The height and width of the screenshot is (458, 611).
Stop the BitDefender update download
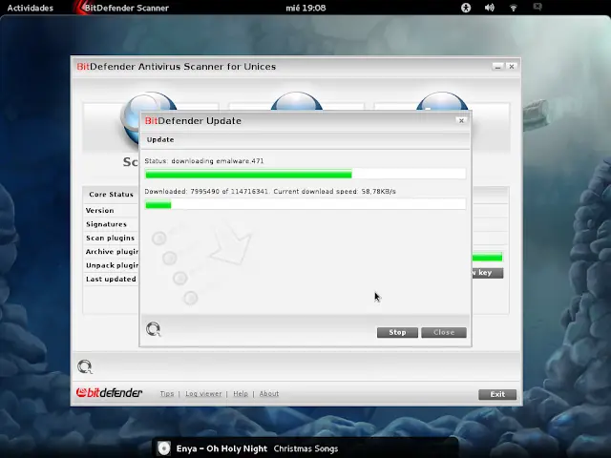point(397,332)
